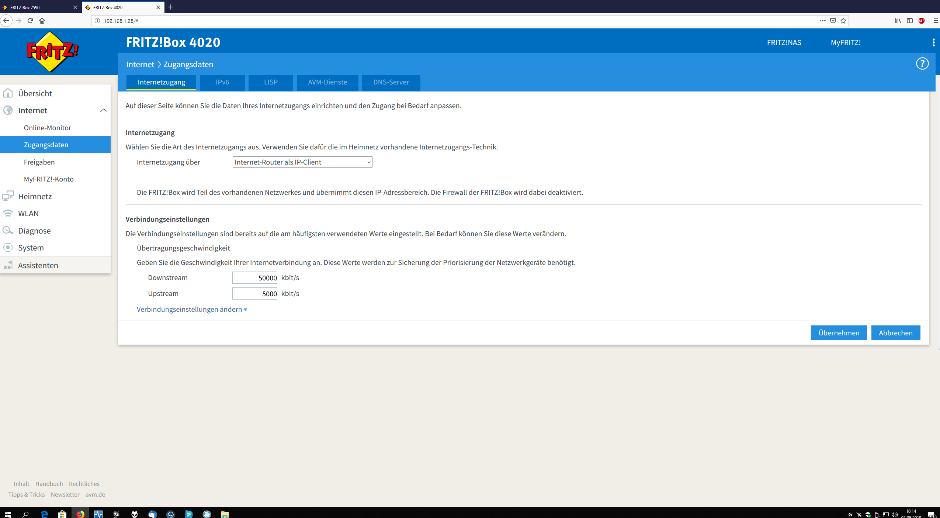Toggle the Firefox sidebar icon
940x518 pixels.
point(910,21)
